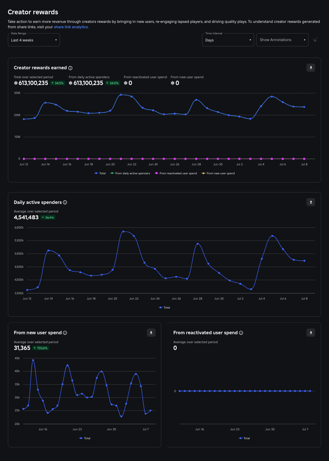Click info icon beside Creator rewards earned

(x=70, y=68)
